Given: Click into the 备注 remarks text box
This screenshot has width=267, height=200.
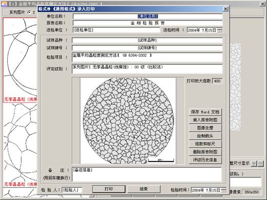Looking at the screenshot, I should click(147, 174).
